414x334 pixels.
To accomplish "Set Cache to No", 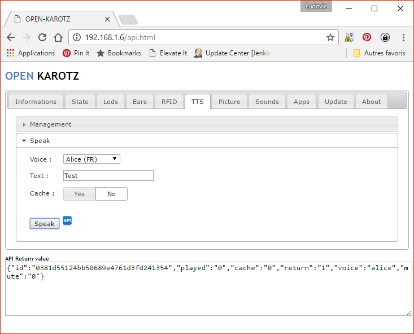I will point(111,194).
